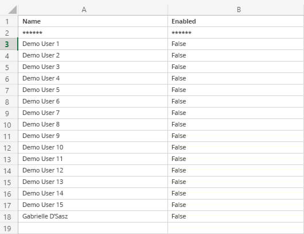
Task: Select empty cell A19
Action: pos(93,228)
